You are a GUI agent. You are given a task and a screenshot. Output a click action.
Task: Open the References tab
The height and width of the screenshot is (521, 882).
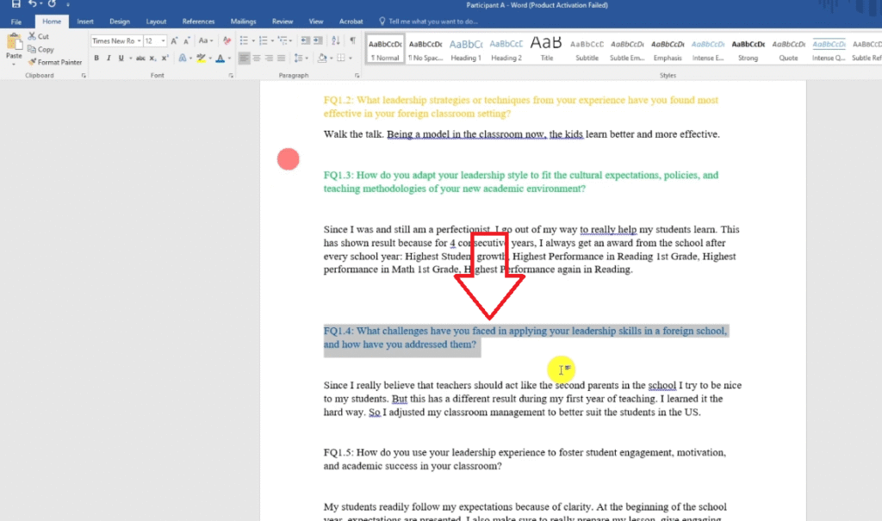(198, 21)
